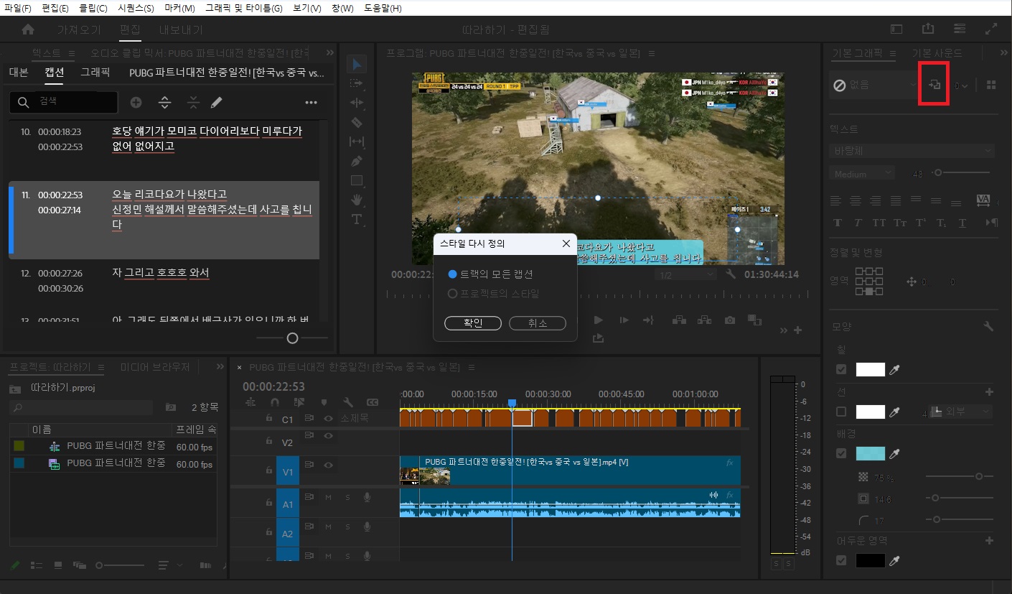Select the Pen tool in tools panel
This screenshot has width=1012, height=594.
[357, 161]
